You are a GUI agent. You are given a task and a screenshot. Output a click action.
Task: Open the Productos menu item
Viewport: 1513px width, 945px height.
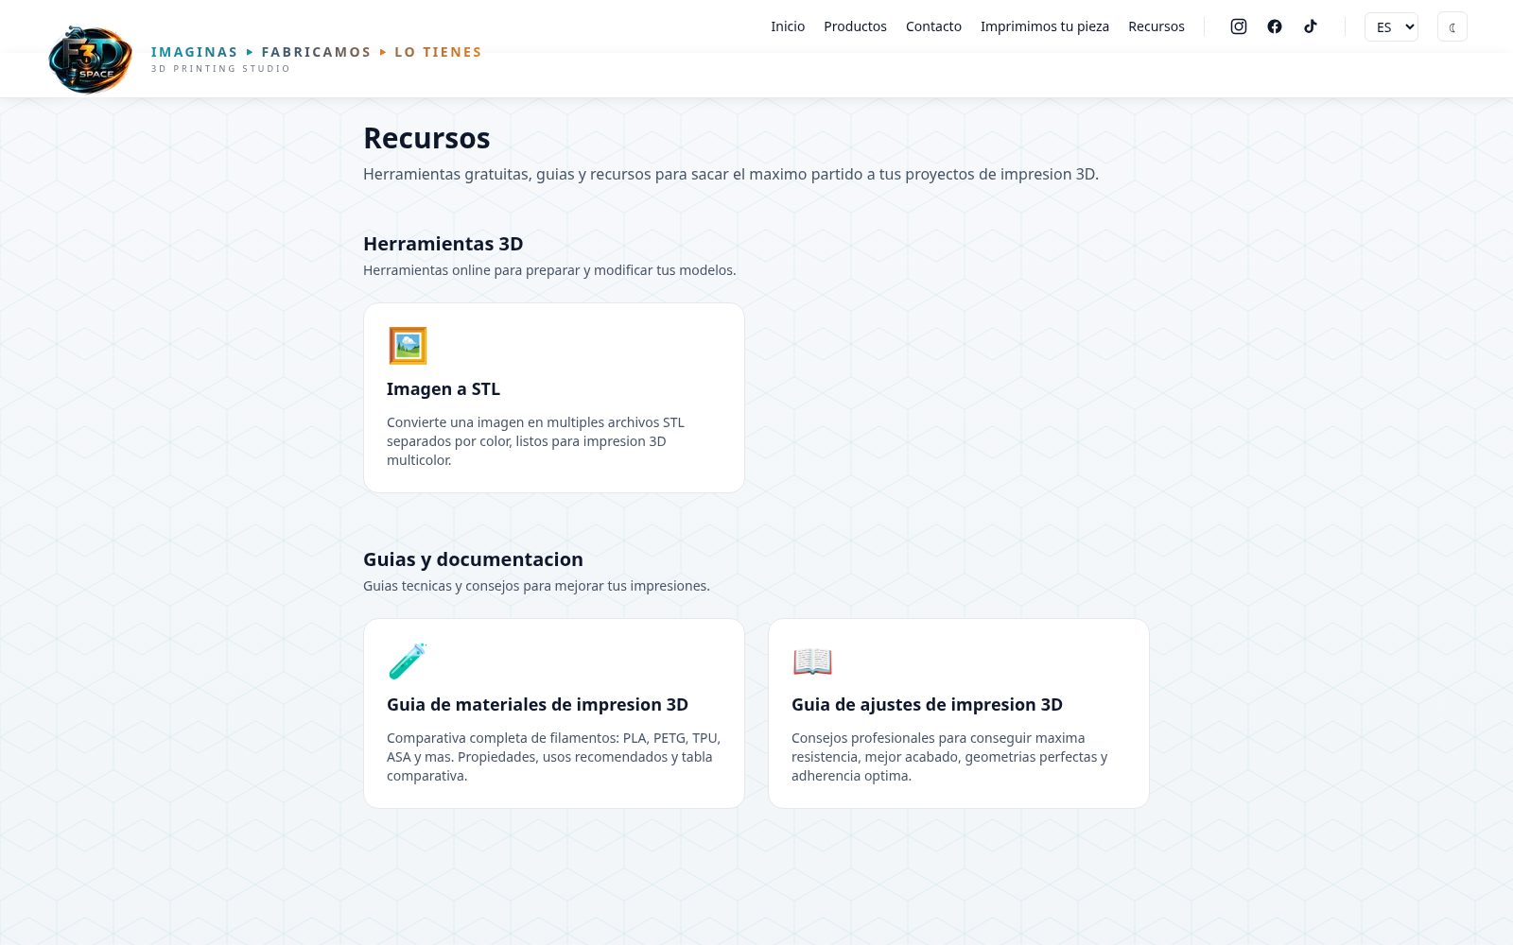click(x=855, y=26)
